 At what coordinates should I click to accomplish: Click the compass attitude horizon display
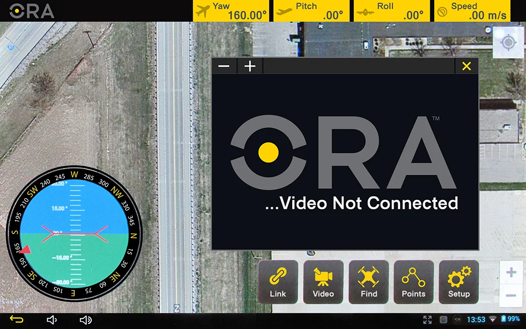pos(74,233)
